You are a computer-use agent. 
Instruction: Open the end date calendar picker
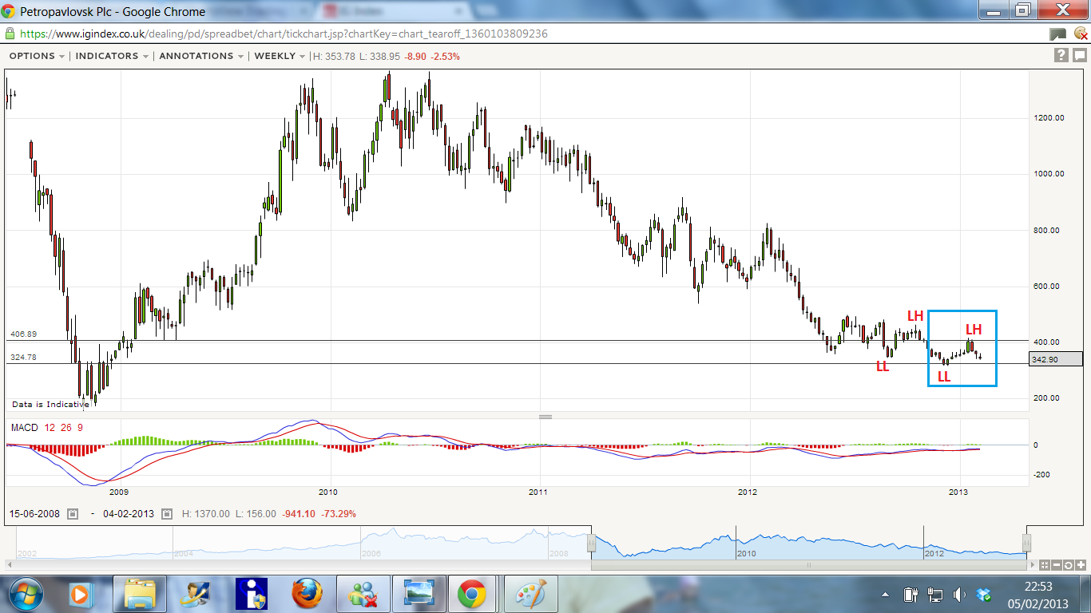166,514
